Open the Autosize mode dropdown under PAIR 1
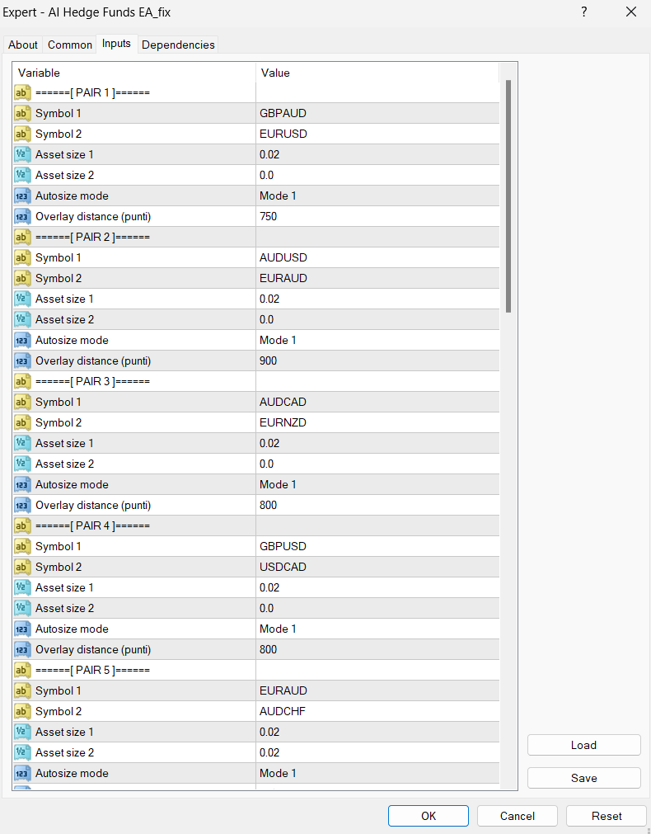Viewport: 651px width, 834px height. 377,196
